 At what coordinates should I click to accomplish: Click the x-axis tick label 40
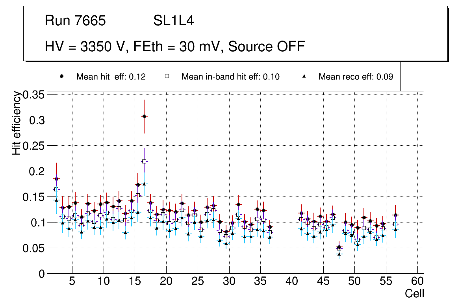pyautogui.click(x=292, y=282)
